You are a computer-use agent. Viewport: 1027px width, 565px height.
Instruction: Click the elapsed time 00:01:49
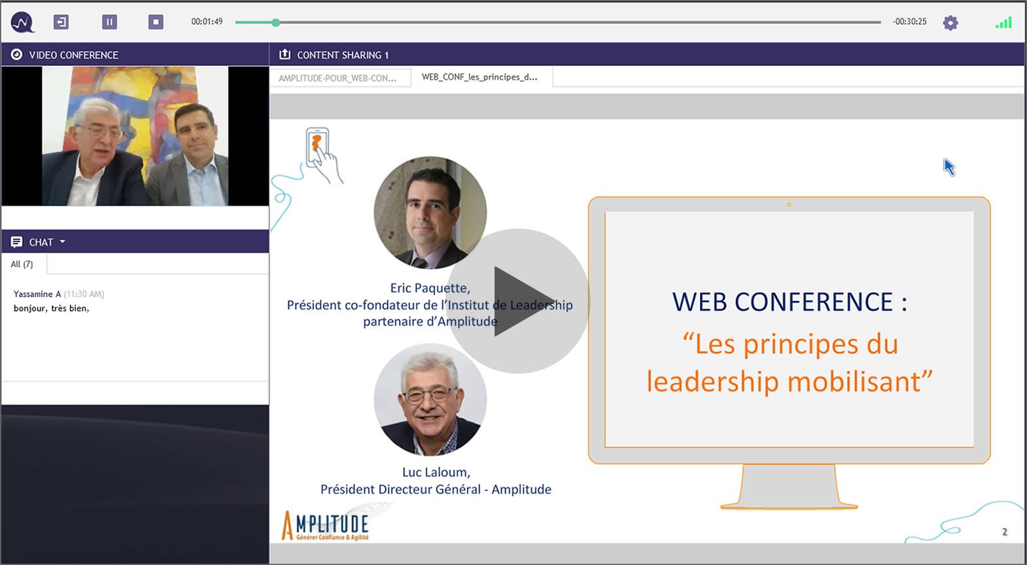(x=207, y=22)
